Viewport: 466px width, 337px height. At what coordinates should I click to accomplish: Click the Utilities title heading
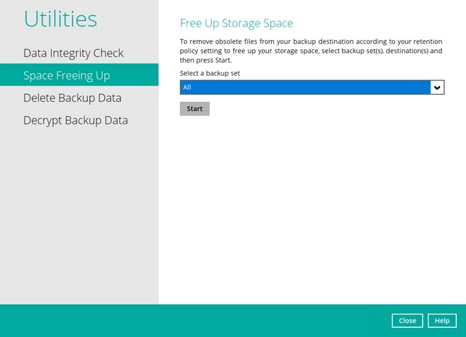[x=60, y=19]
